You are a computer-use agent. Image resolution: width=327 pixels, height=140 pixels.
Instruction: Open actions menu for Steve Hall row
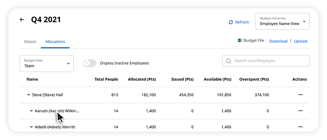click(x=300, y=95)
